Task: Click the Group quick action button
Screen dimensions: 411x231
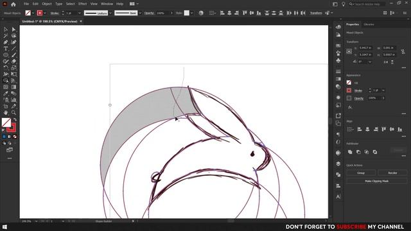Action: coord(361,173)
